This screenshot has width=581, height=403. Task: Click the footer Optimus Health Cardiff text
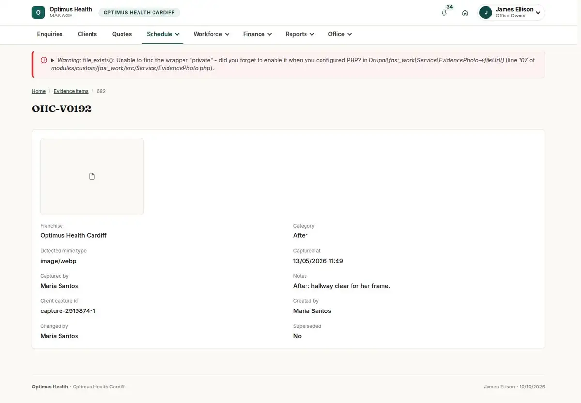pyautogui.click(x=99, y=387)
